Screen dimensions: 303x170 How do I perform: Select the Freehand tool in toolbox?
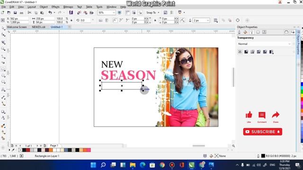click(3, 57)
